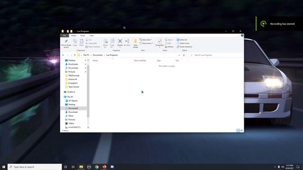Refresh the Lua Programs folder

184,55
